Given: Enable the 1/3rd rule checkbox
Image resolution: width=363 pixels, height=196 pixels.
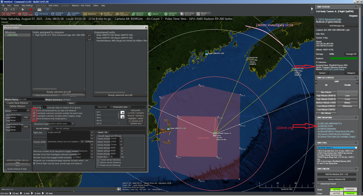Looking at the screenshot, I should 35,110.
